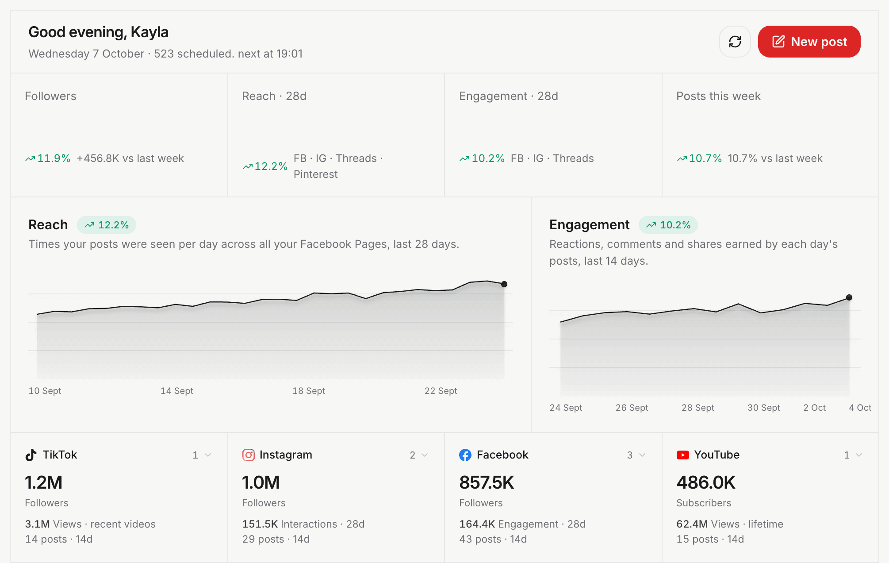The width and height of the screenshot is (889, 563).
Task: Click the '30 Sept' axis label
Action: (764, 408)
